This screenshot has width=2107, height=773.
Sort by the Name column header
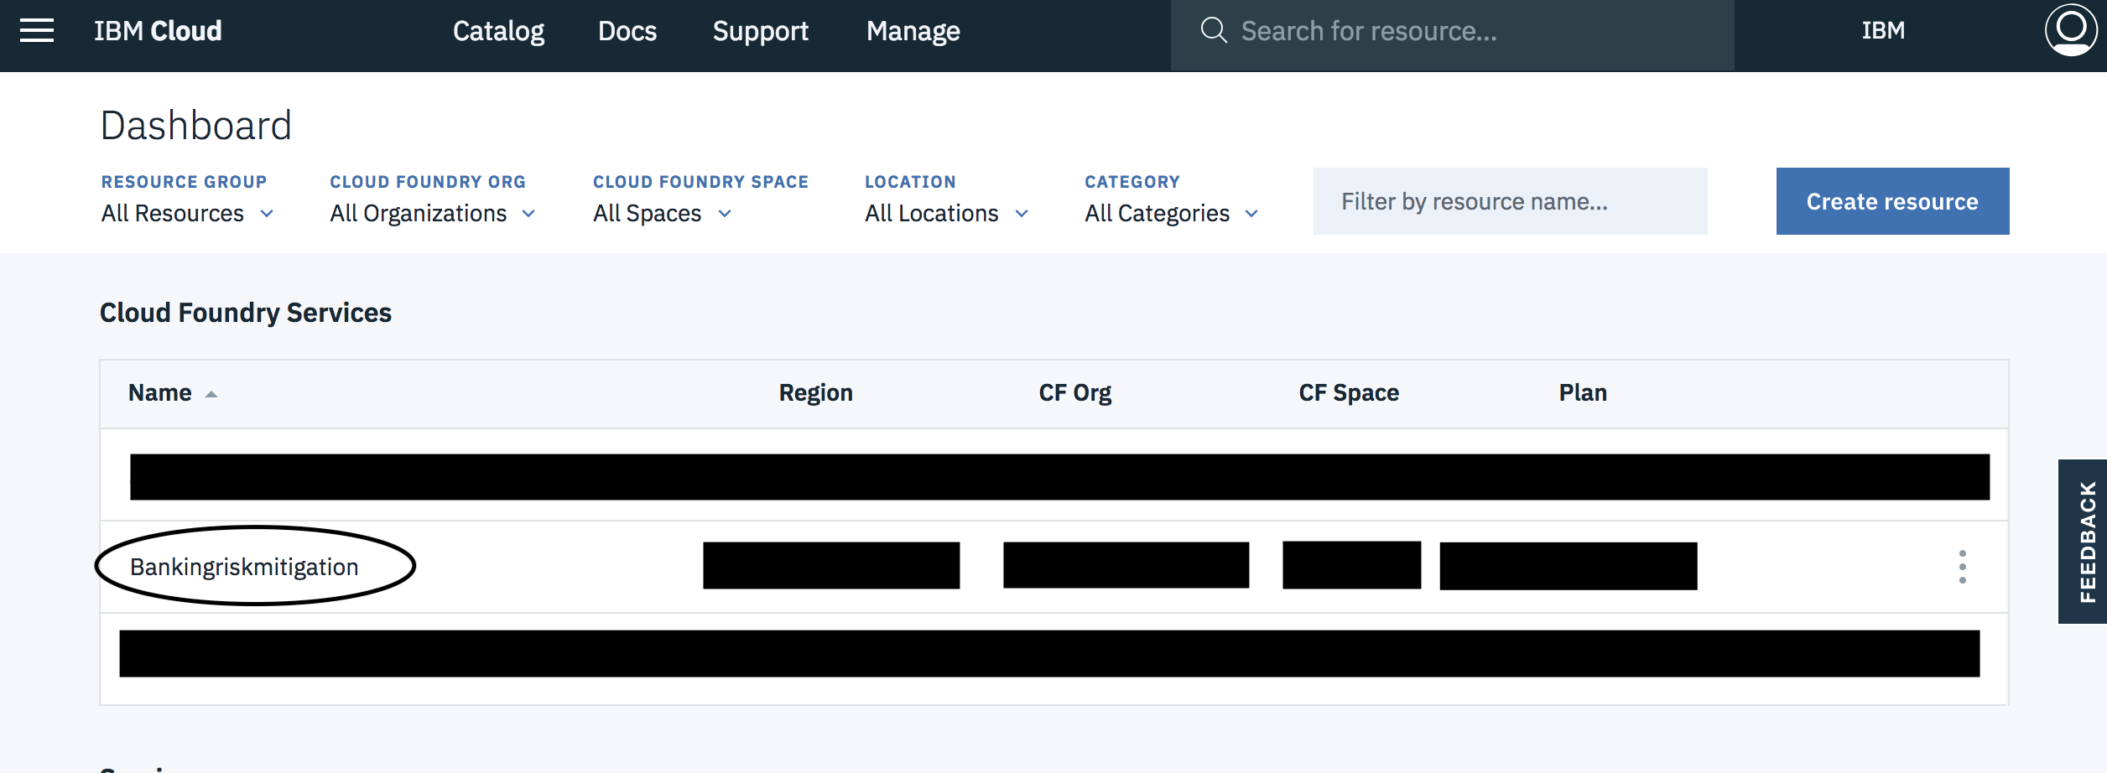159,392
